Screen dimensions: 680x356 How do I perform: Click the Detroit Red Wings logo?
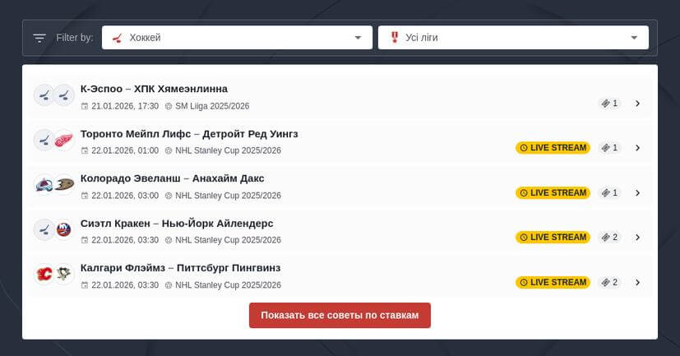point(64,140)
